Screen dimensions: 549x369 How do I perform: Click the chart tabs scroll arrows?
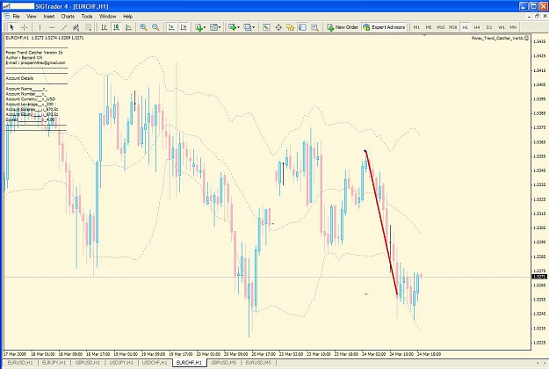541,363
